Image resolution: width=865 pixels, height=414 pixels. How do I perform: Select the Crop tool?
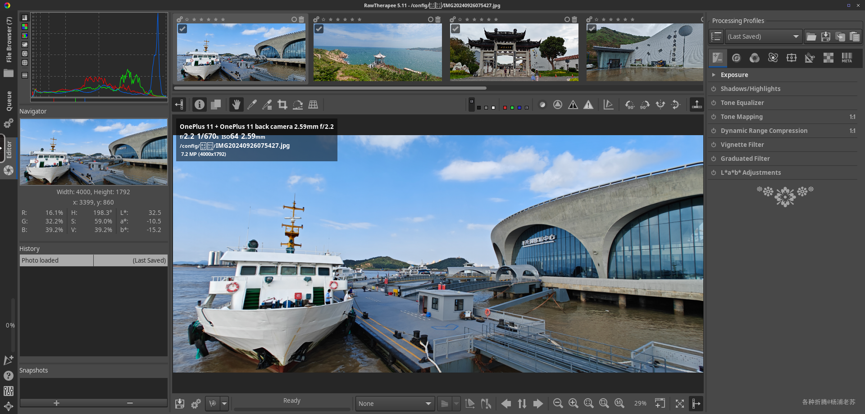pos(282,105)
